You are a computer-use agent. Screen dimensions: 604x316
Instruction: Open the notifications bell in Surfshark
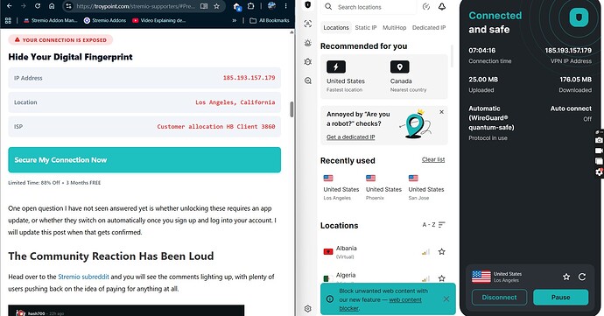(x=442, y=6)
